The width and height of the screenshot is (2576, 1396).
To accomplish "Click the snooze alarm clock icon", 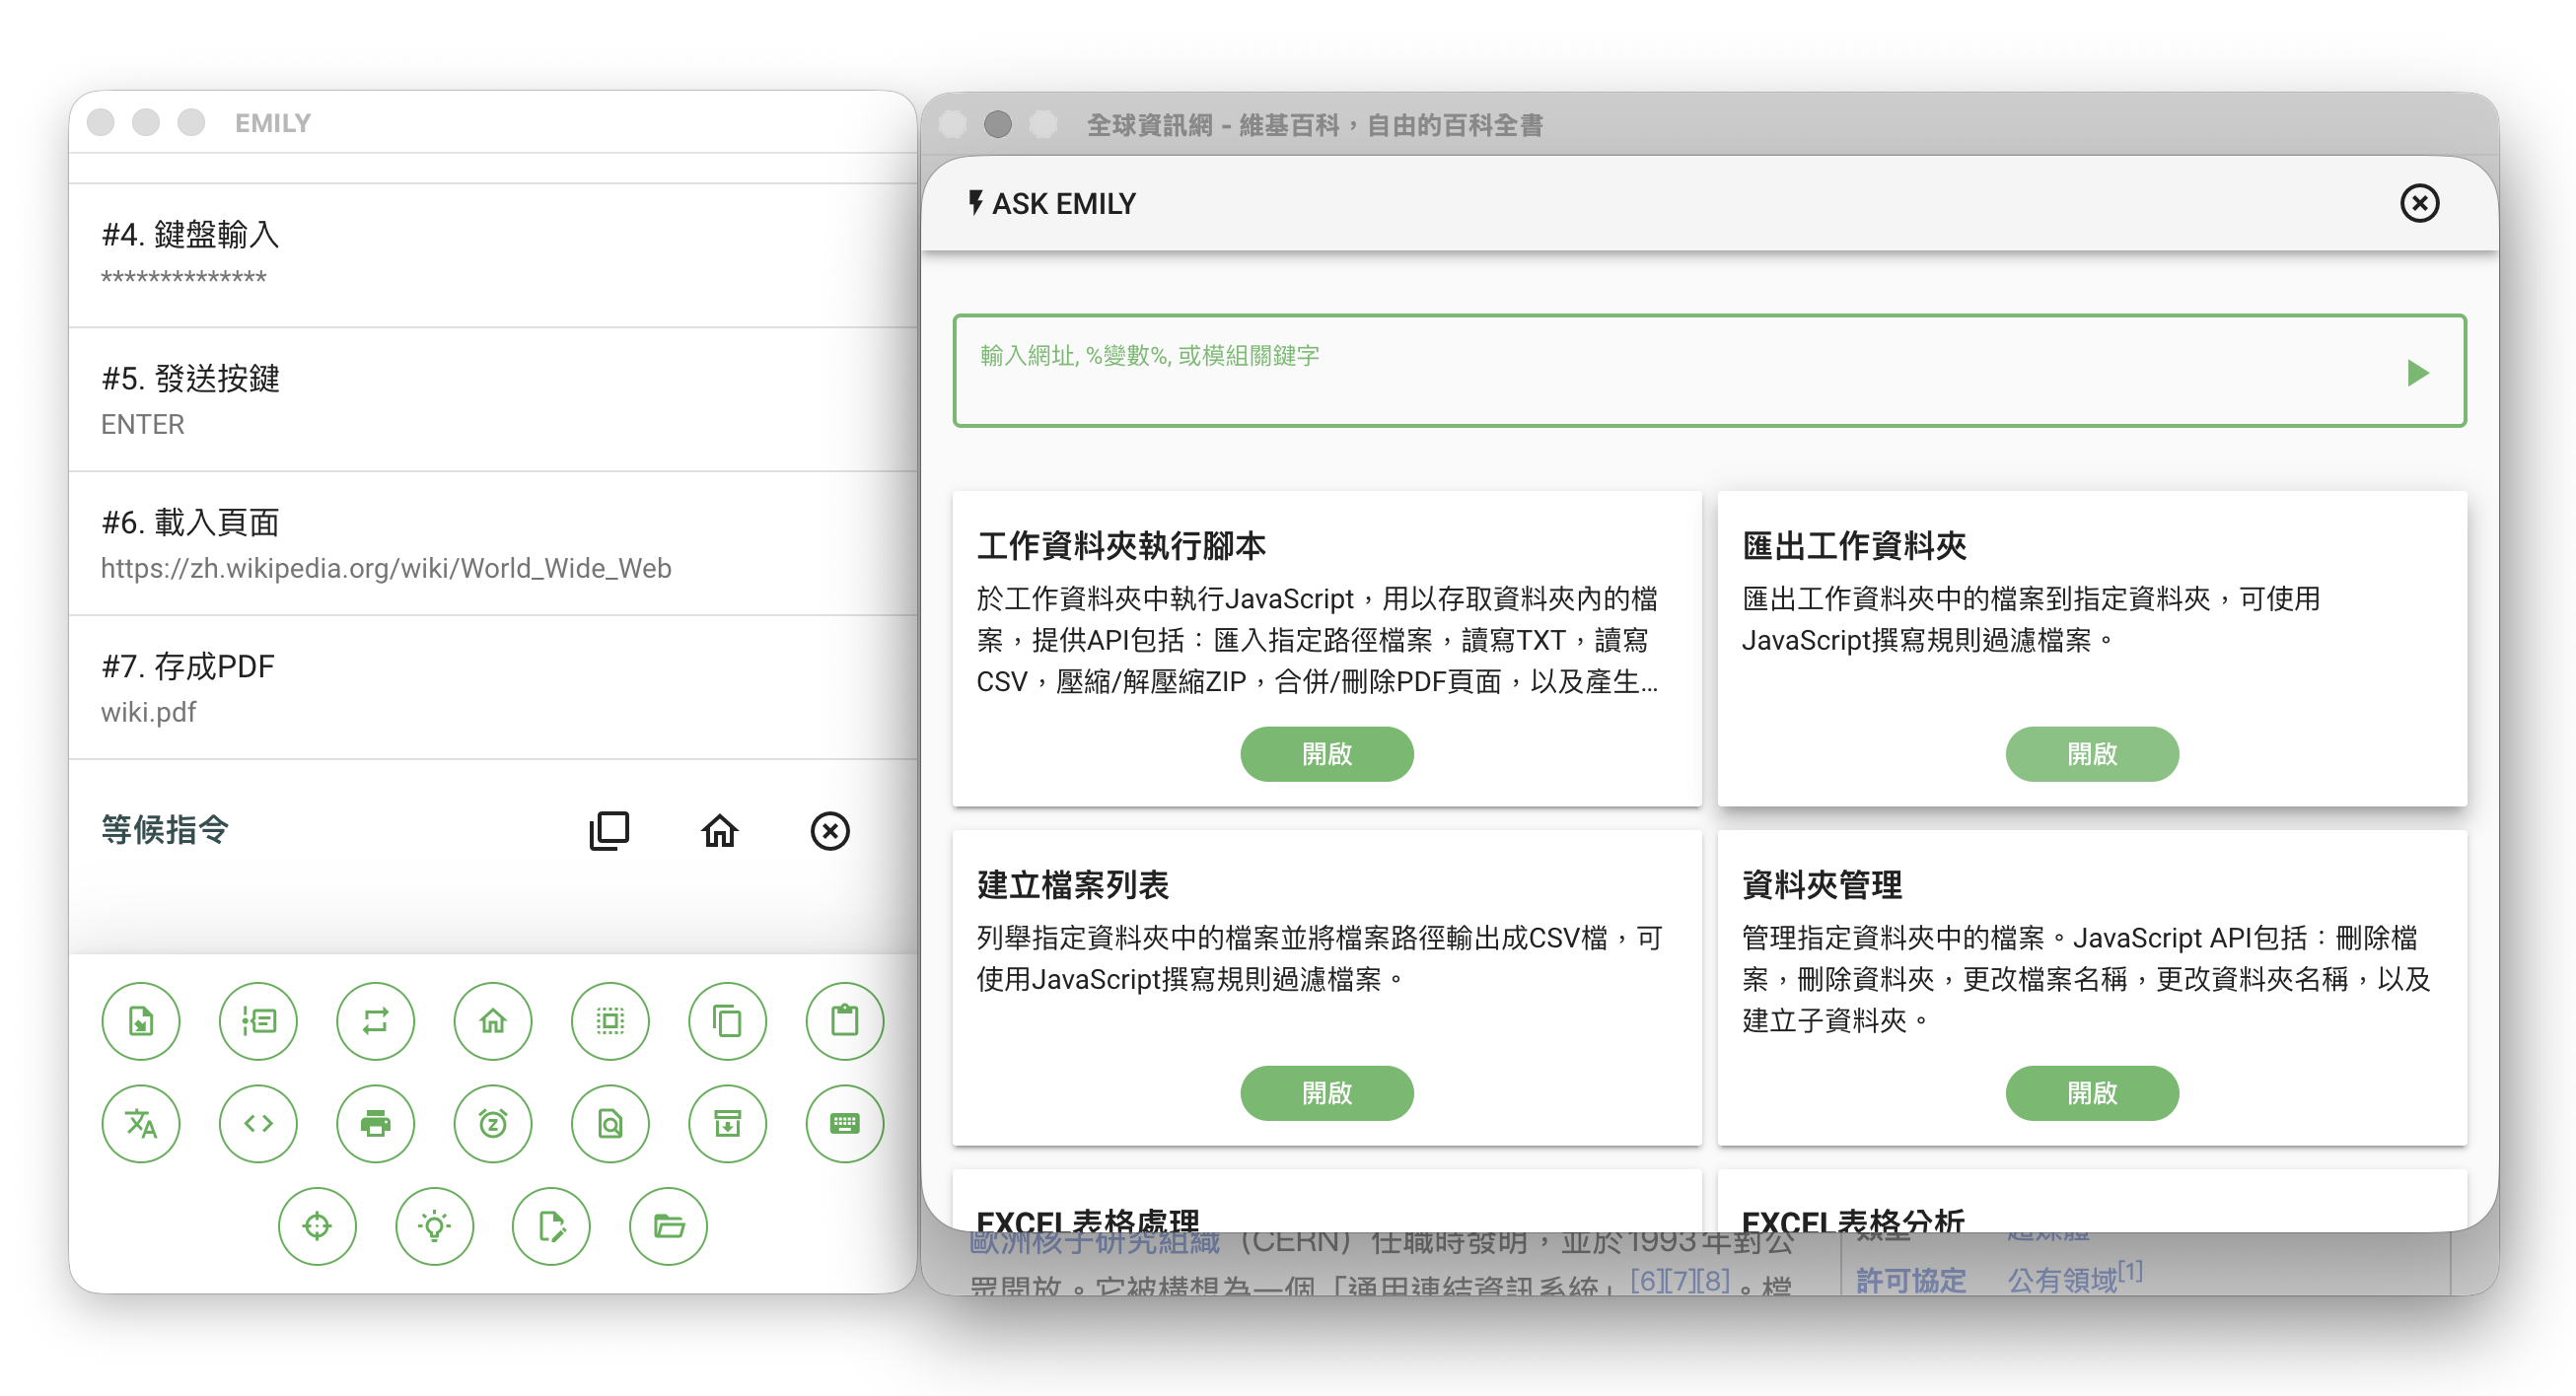I will pos(493,1123).
